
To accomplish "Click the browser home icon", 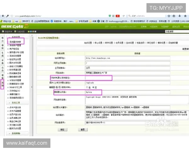I will coord(185,16).
